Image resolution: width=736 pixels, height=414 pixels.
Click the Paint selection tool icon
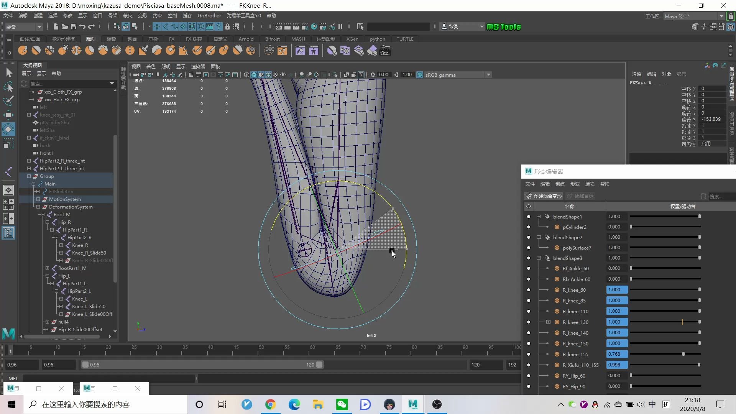[x=8, y=101]
